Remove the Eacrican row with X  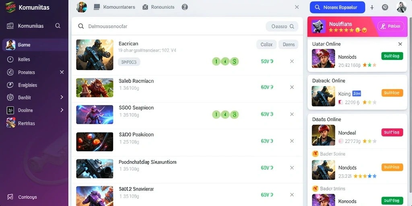[292, 61]
